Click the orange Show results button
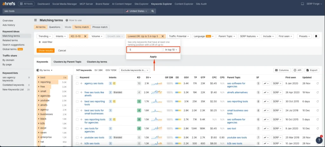This screenshot has height=147, width=325. pyautogui.click(x=46, y=50)
